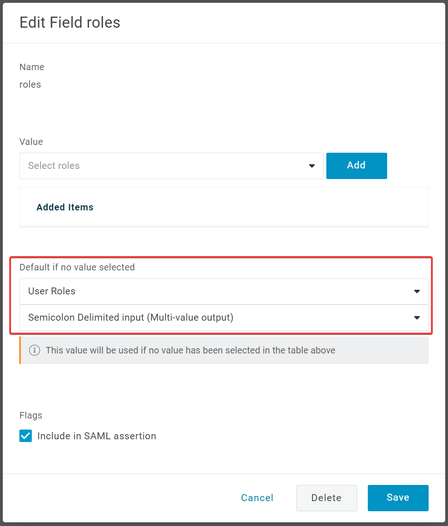The width and height of the screenshot is (448, 526).
Task: Click the Include in SAML assertion label
Action: click(97, 436)
